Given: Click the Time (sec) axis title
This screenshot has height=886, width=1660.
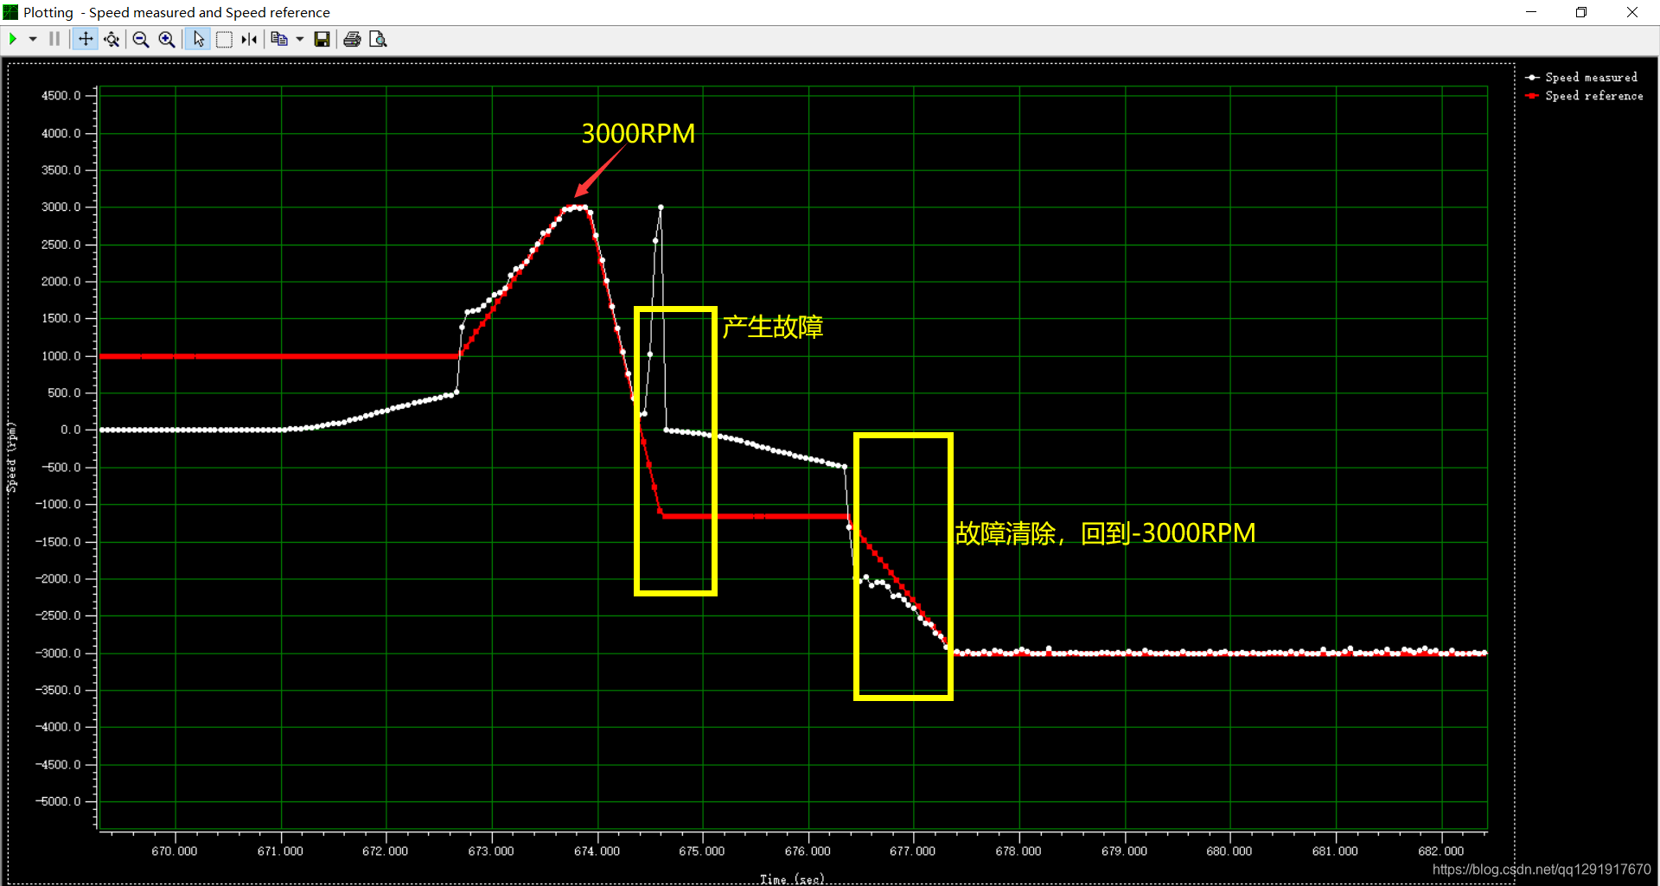Looking at the screenshot, I should pyautogui.click(x=792, y=879).
